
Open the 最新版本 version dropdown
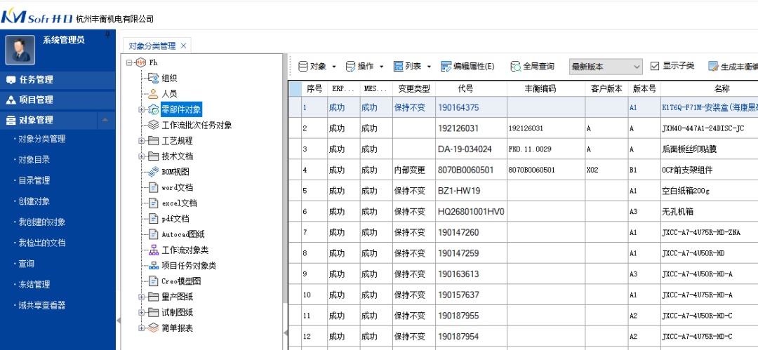pos(637,67)
